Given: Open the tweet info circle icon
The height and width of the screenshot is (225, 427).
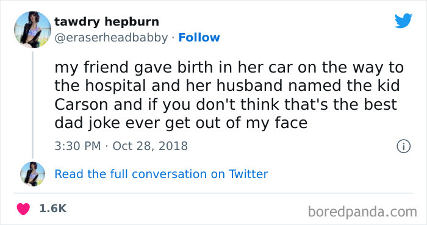Looking at the screenshot, I should [x=403, y=146].
